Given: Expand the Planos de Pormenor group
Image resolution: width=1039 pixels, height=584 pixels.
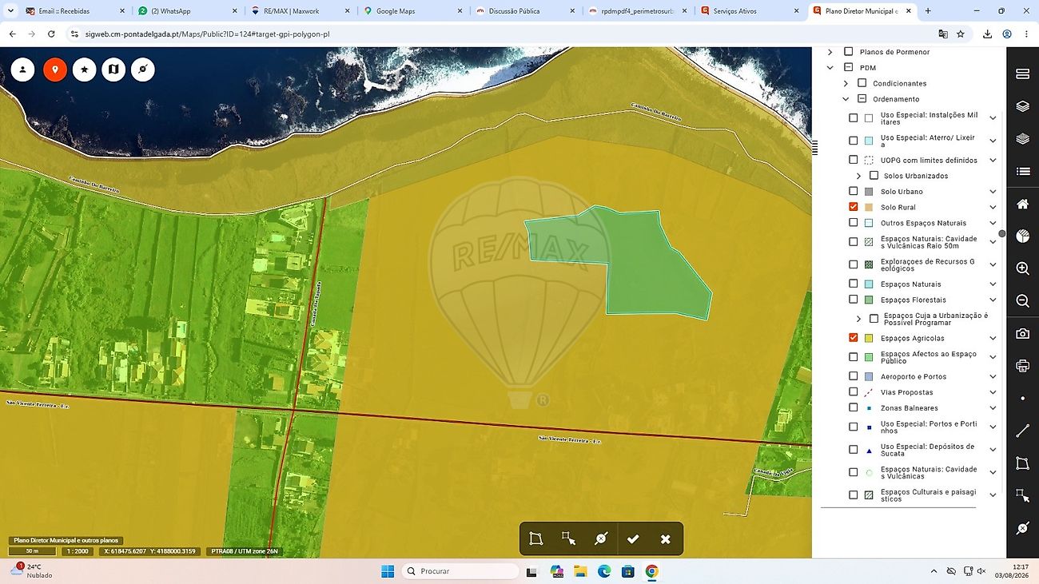Looking at the screenshot, I should coord(830,52).
